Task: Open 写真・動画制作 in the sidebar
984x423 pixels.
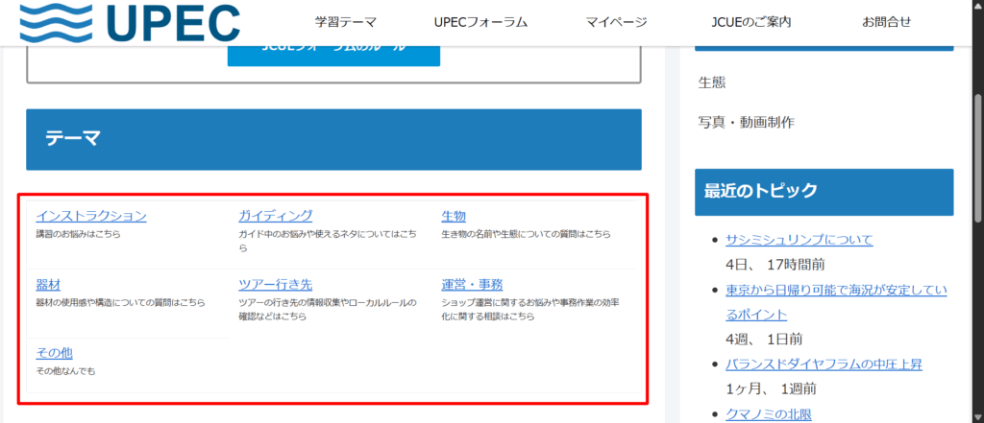Action: (x=746, y=122)
